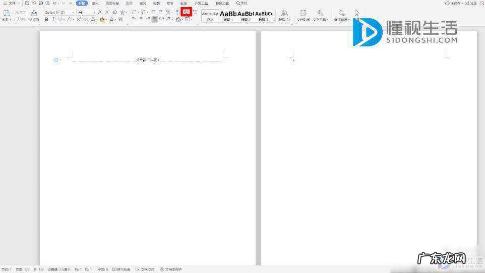Open 新样式 (New Style) button

284,16
